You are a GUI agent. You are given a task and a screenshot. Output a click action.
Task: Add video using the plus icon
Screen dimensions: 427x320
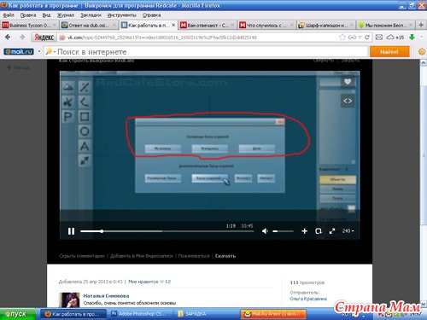[x=305, y=231]
